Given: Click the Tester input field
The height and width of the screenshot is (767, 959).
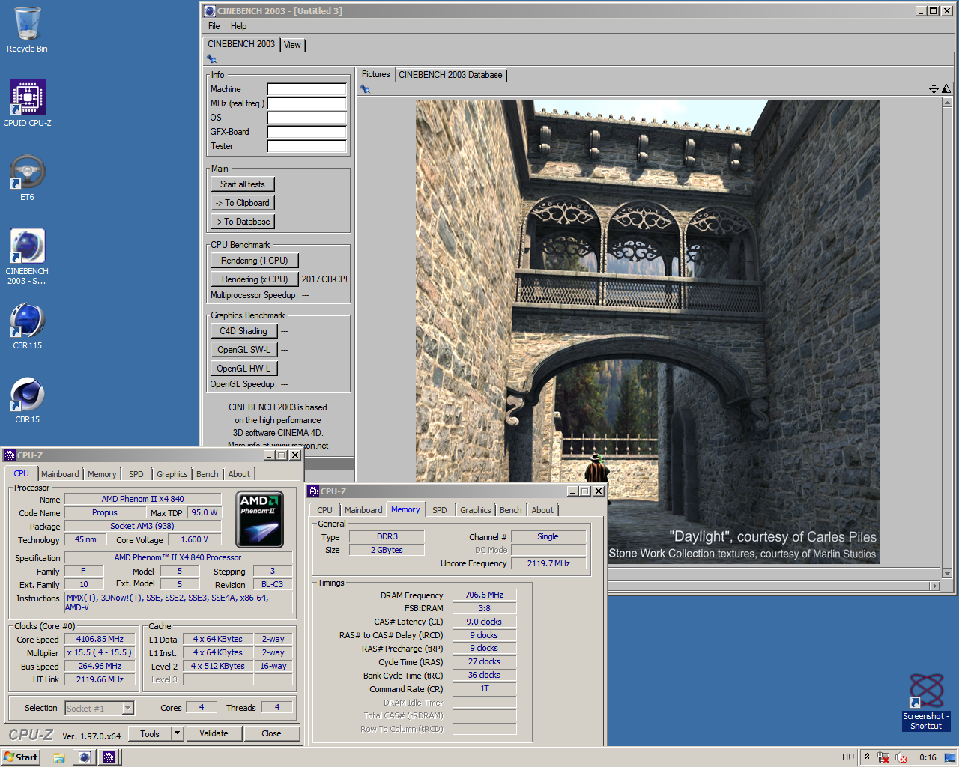Looking at the screenshot, I should 307,146.
